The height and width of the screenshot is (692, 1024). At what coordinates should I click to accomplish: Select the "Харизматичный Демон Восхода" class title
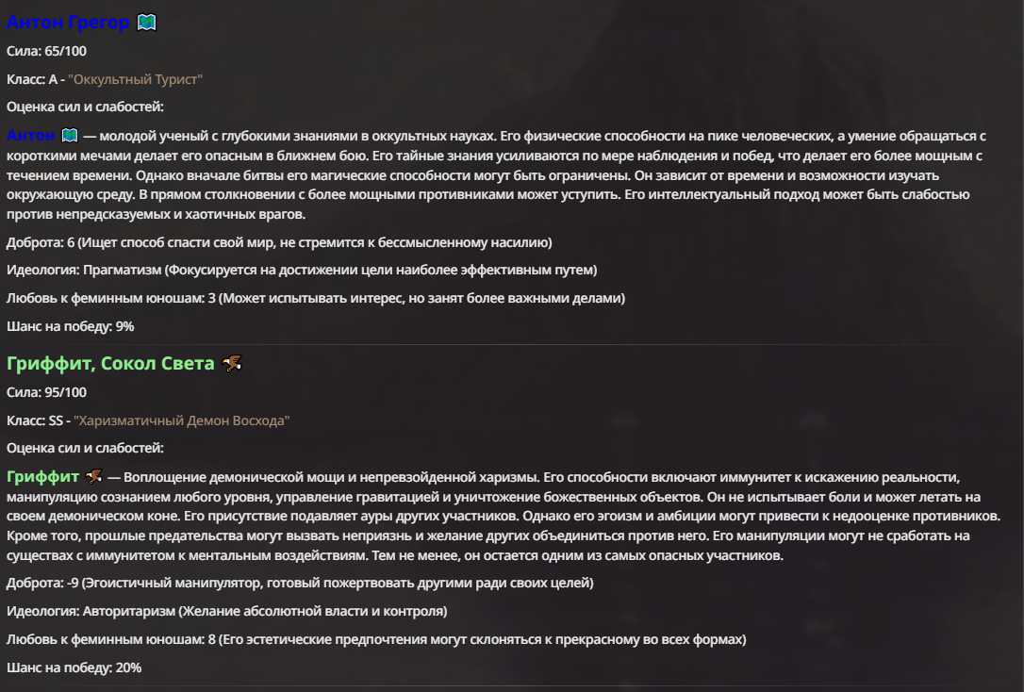182,420
